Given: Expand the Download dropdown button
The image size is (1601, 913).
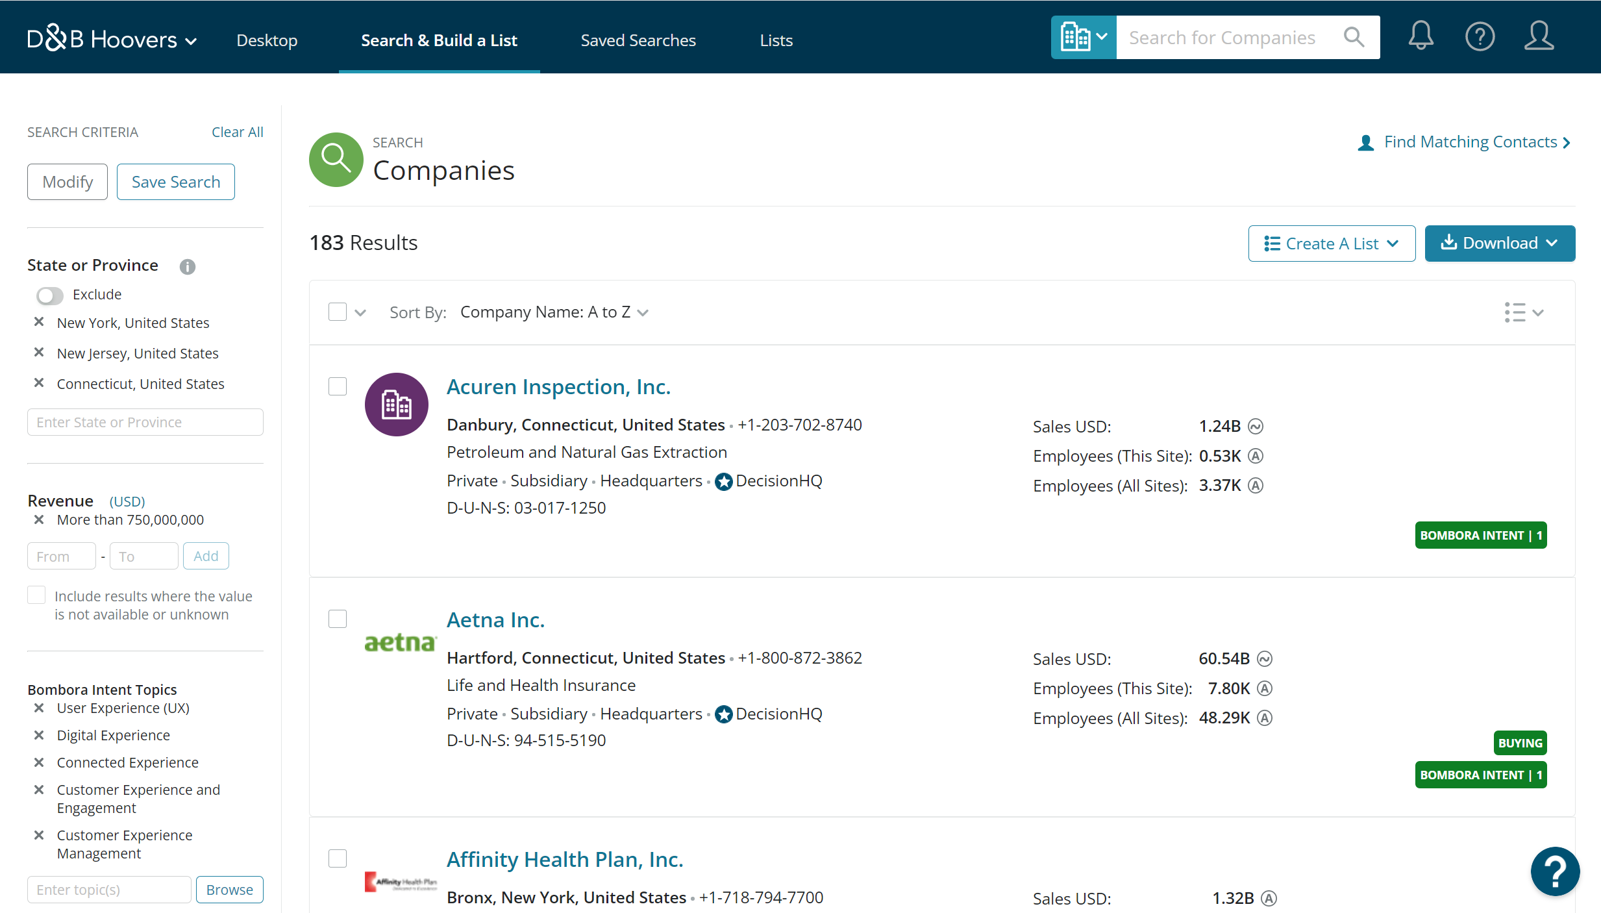Looking at the screenshot, I should click(1500, 244).
